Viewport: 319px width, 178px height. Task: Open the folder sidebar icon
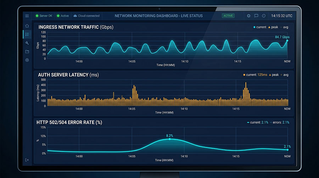(27, 52)
